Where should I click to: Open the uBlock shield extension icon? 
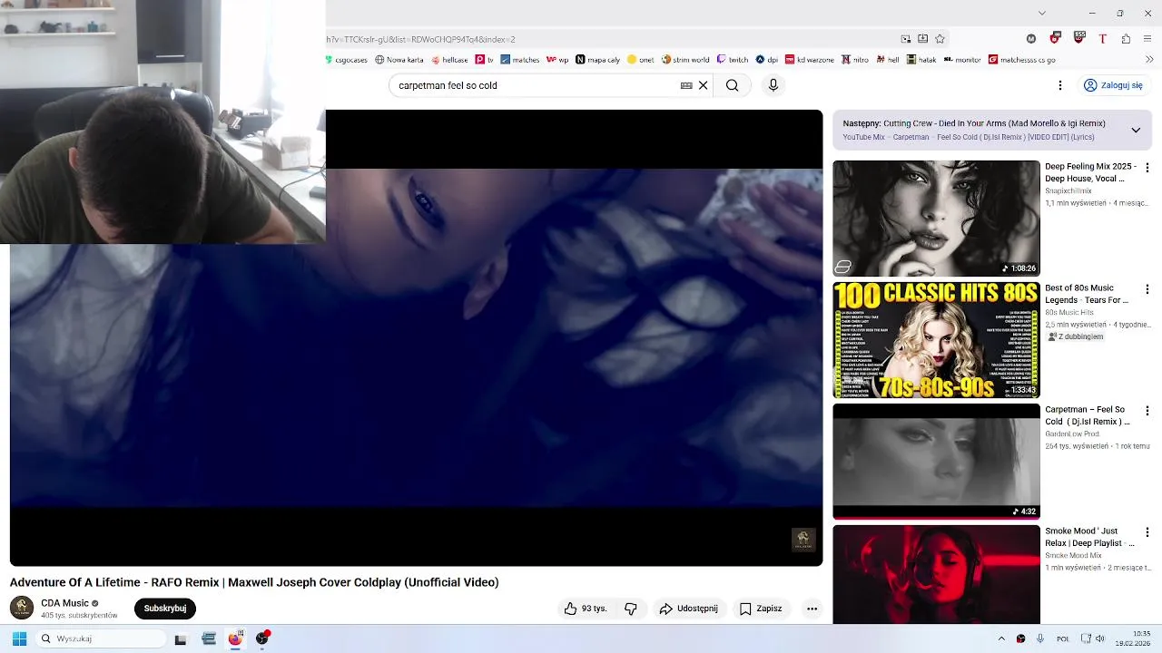tap(1055, 39)
